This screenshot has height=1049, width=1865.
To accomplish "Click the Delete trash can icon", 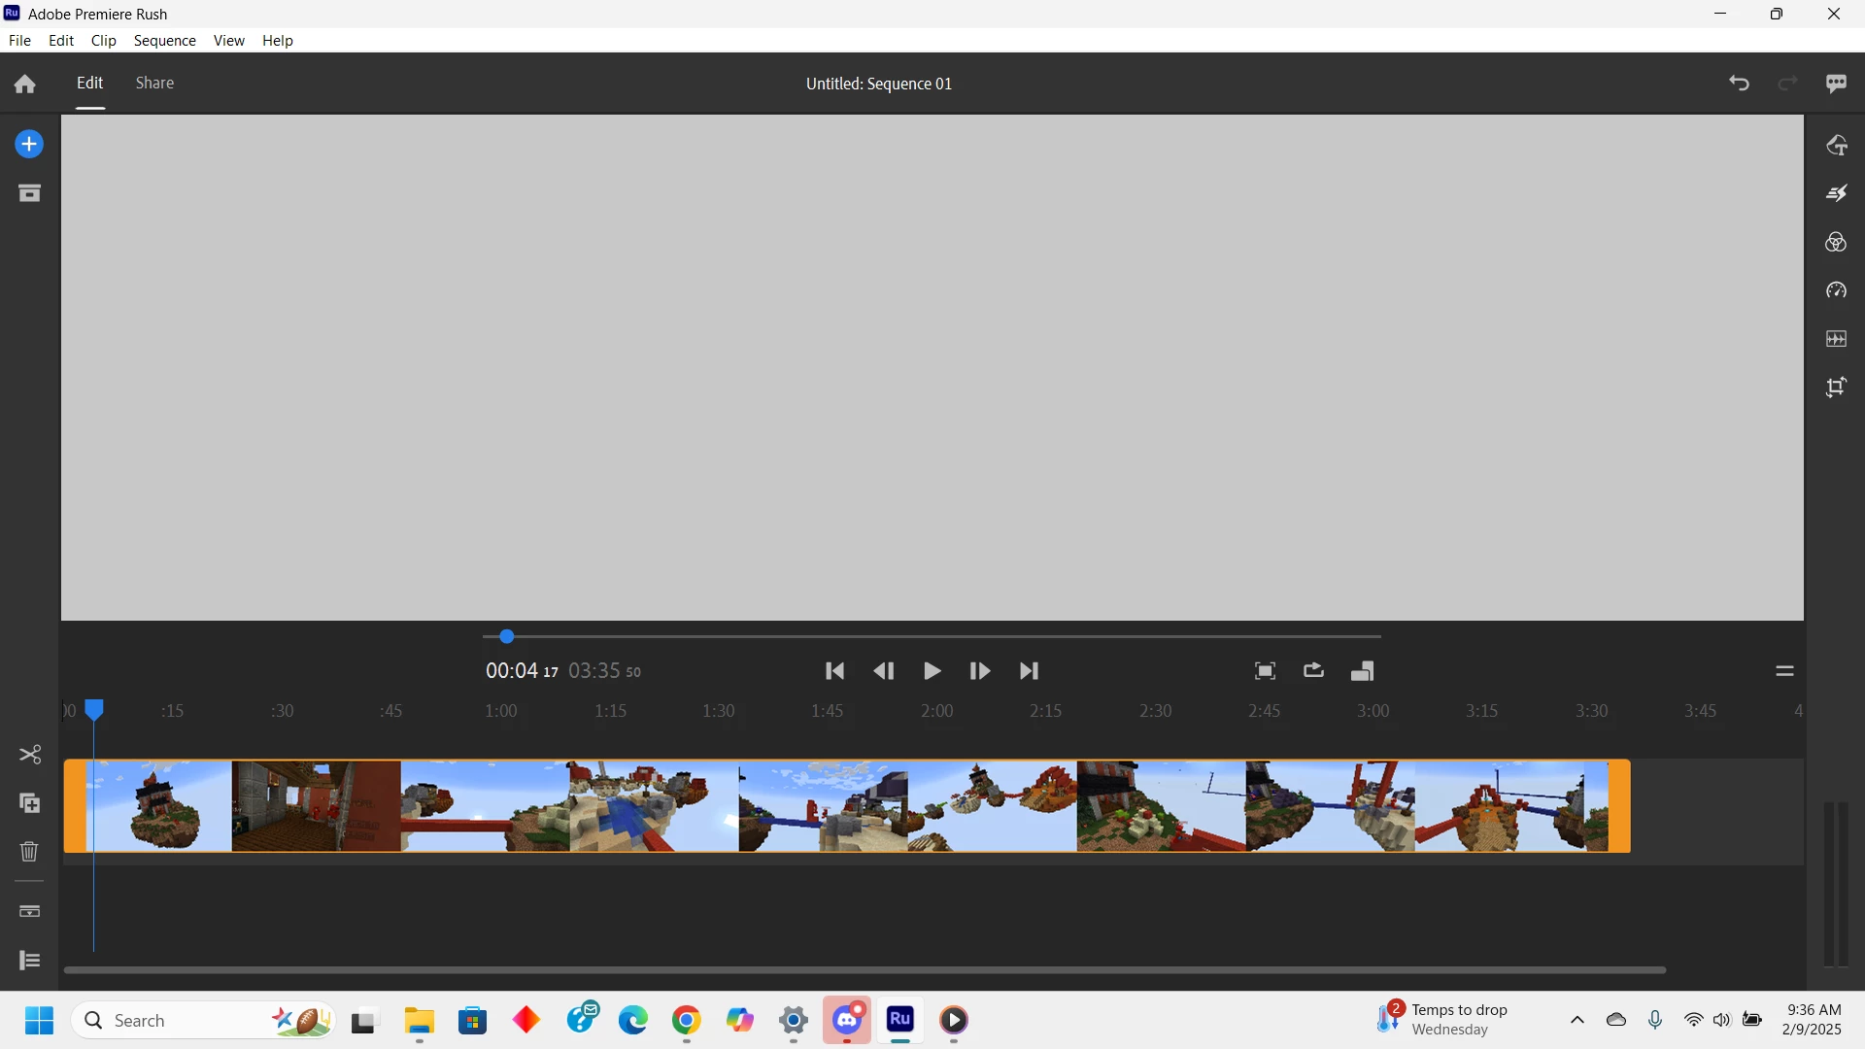I will click(x=29, y=852).
